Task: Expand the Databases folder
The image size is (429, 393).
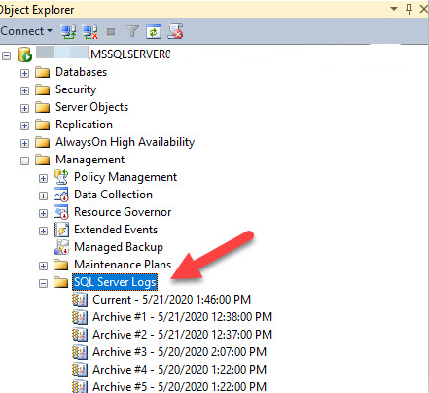Action: tap(24, 73)
